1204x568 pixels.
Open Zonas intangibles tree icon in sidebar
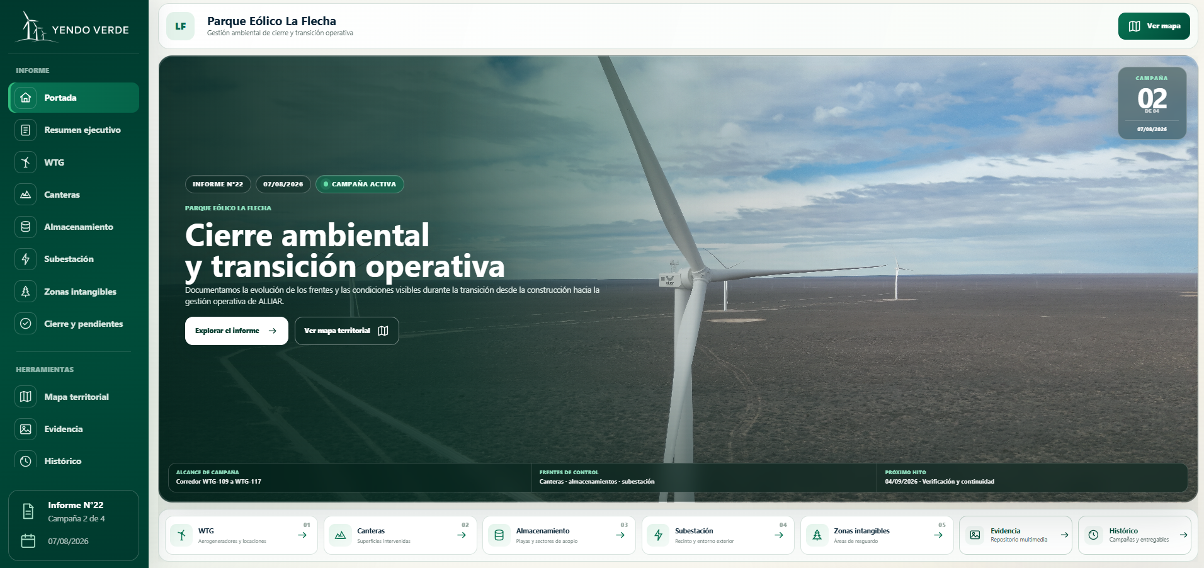pyautogui.click(x=25, y=292)
